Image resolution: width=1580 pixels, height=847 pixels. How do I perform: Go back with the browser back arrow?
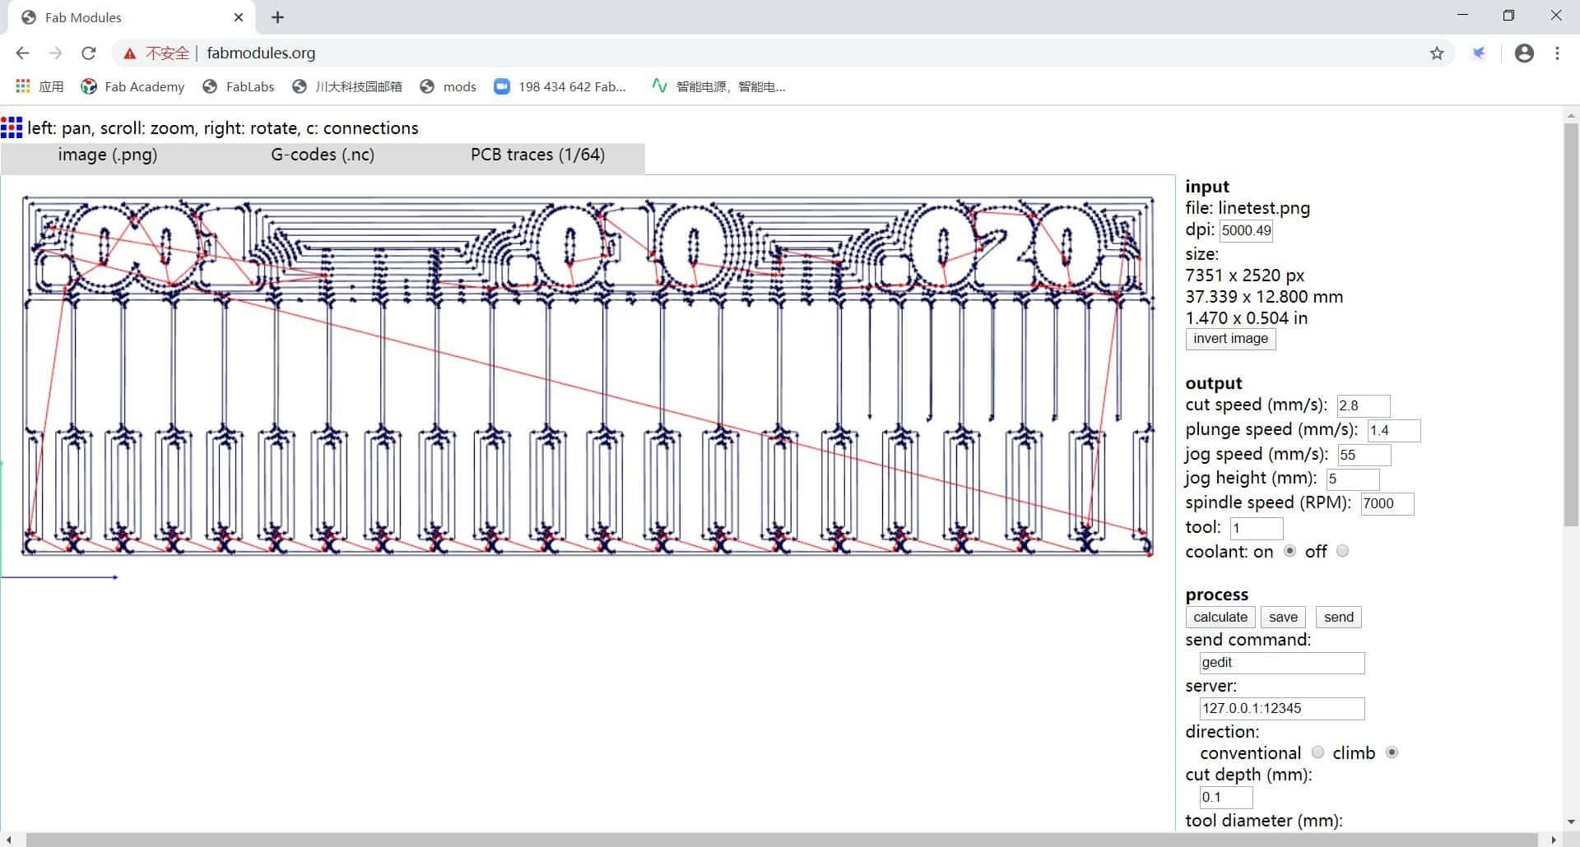coord(22,53)
